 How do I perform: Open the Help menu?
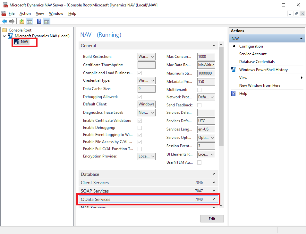72,14
